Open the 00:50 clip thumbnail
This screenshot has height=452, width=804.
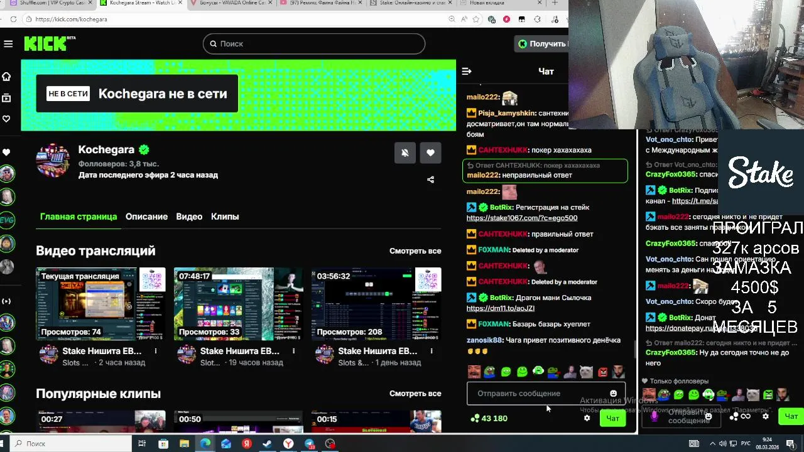(x=239, y=422)
